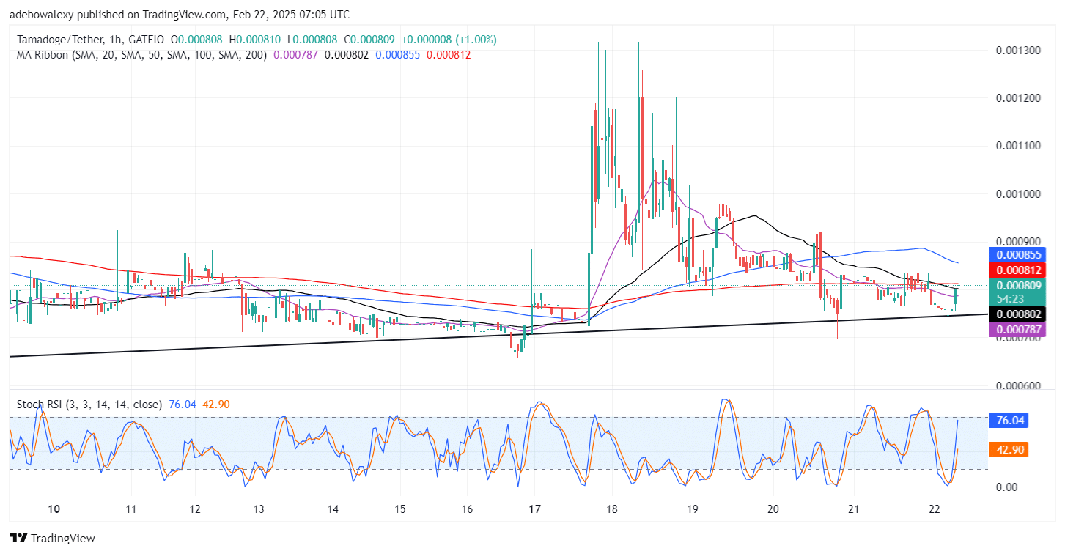The height and width of the screenshot is (554, 1065).
Task: Click the +1.00% change value in header
Action: pos(476,40)
